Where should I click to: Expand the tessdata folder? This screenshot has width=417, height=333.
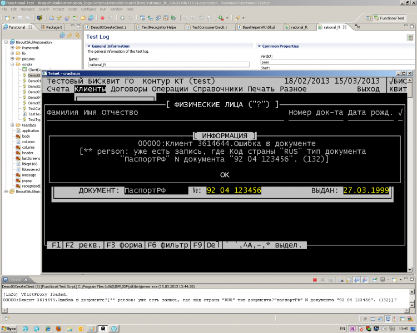[x=12, y=125]
